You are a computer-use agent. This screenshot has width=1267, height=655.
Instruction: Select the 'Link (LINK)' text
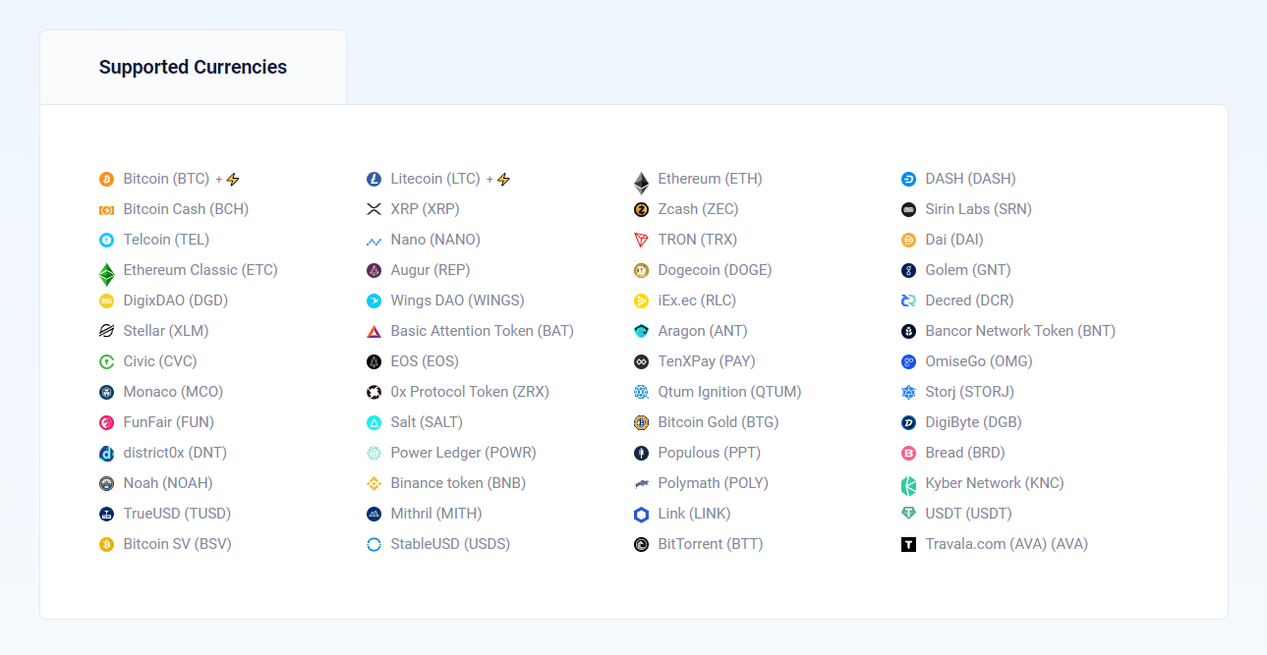coord(694,514)
